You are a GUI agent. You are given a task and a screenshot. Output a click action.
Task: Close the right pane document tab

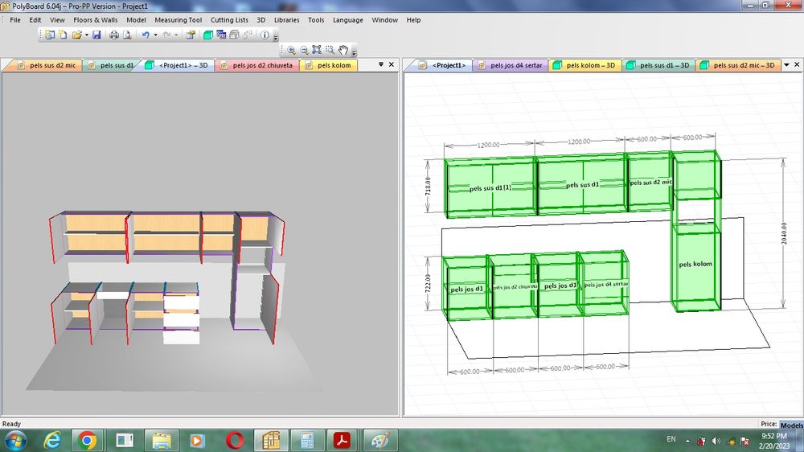point(796,65)
